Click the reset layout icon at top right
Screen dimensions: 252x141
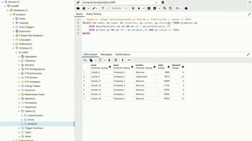[249, 2]
